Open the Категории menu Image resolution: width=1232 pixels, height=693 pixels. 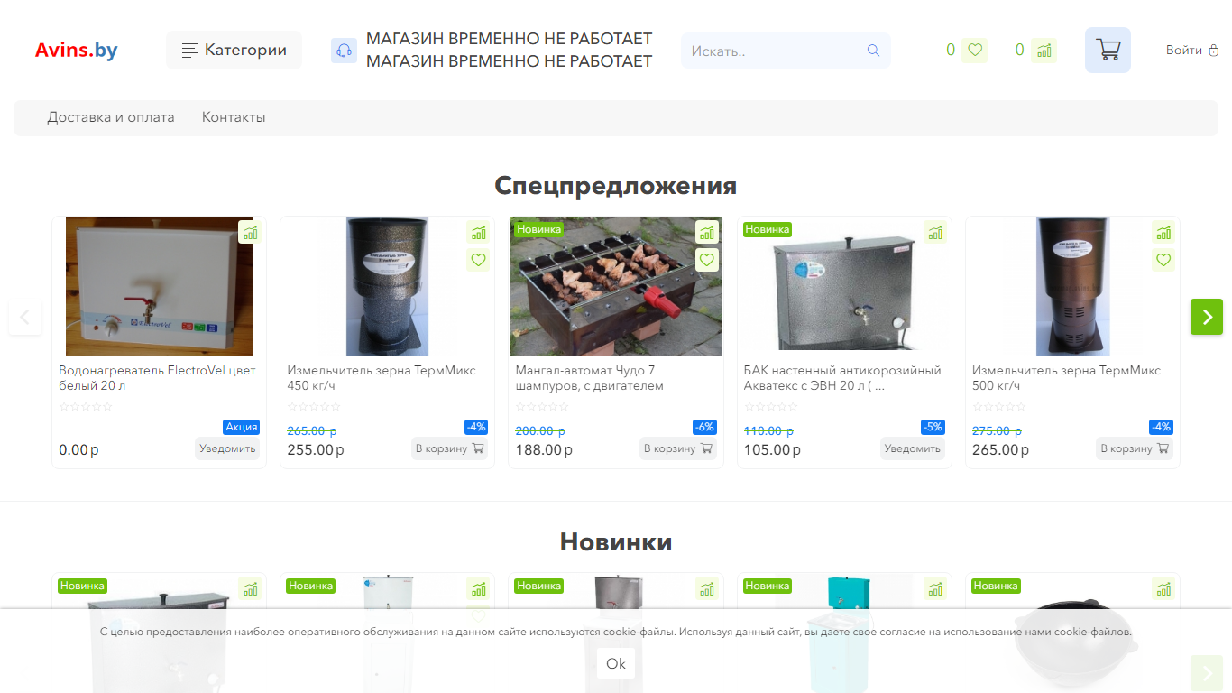click(234, 50)
